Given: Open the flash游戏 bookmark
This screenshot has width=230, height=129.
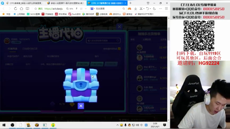Looking at the screenshot, I should click(74, 14).
